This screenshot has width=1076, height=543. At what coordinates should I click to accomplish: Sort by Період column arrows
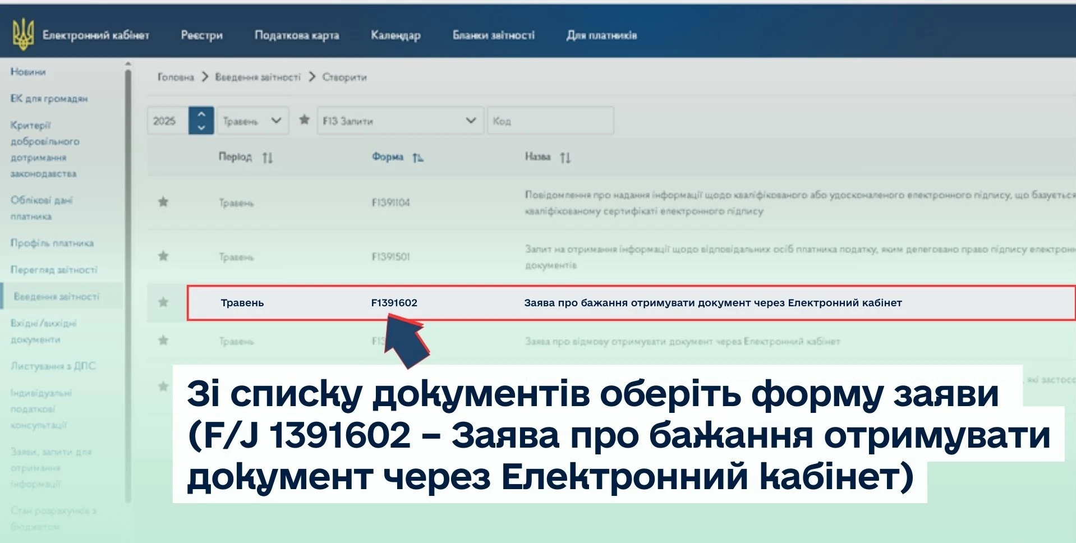268,158
